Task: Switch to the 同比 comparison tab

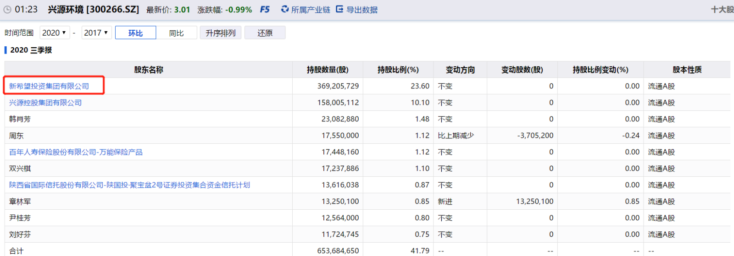Action: pyautogui.click(x=177, y=33)
